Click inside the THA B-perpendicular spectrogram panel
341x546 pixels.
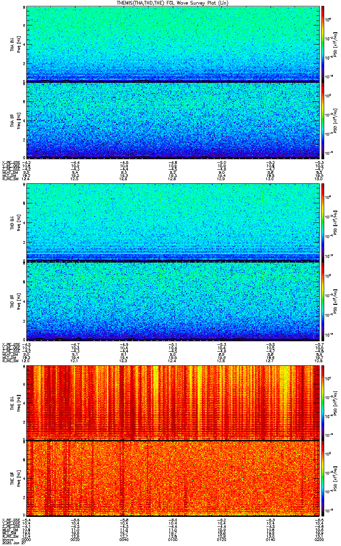pos(173,44)
